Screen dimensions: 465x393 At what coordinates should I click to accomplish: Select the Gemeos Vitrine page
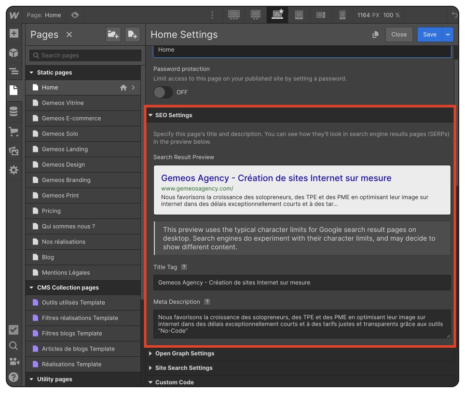83,103
